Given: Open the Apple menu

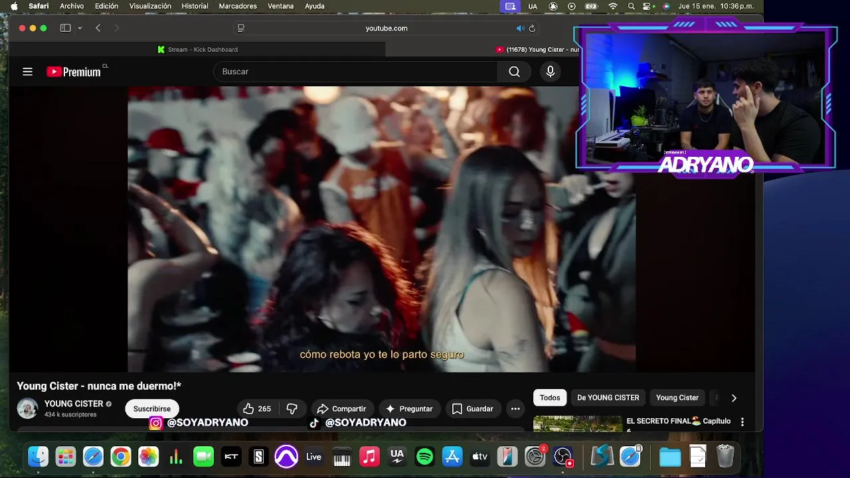Looking at the screenshot, I should pos(14,6).
